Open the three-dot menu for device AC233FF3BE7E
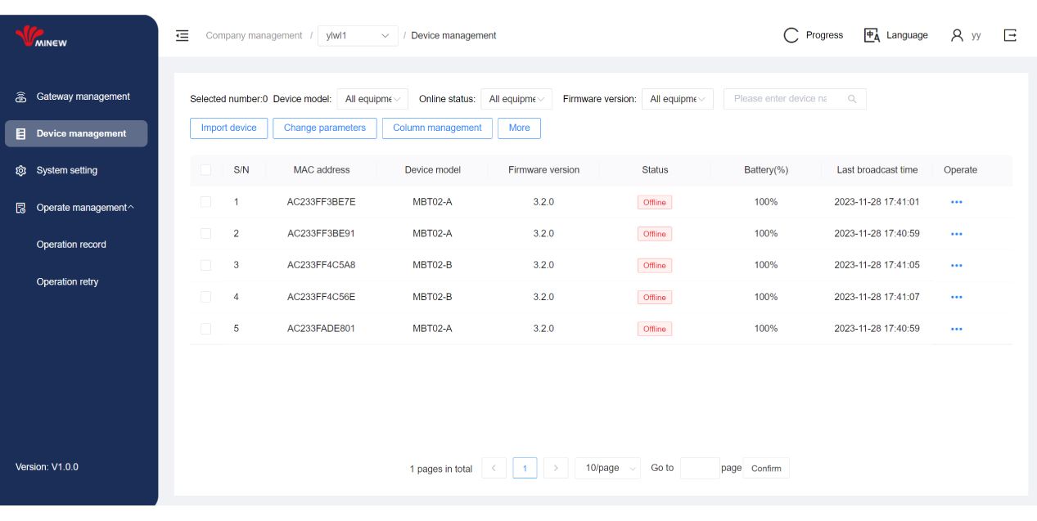Screen dimensions: 1037x521 (956, 203)
